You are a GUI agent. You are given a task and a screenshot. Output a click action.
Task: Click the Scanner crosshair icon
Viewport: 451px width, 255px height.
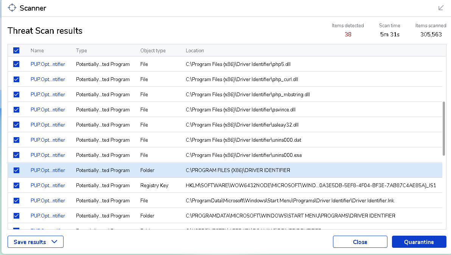coord(12,8)
